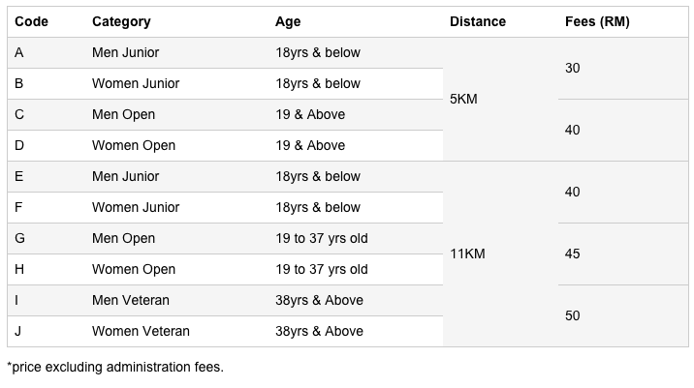Click the Code column header

31,21
